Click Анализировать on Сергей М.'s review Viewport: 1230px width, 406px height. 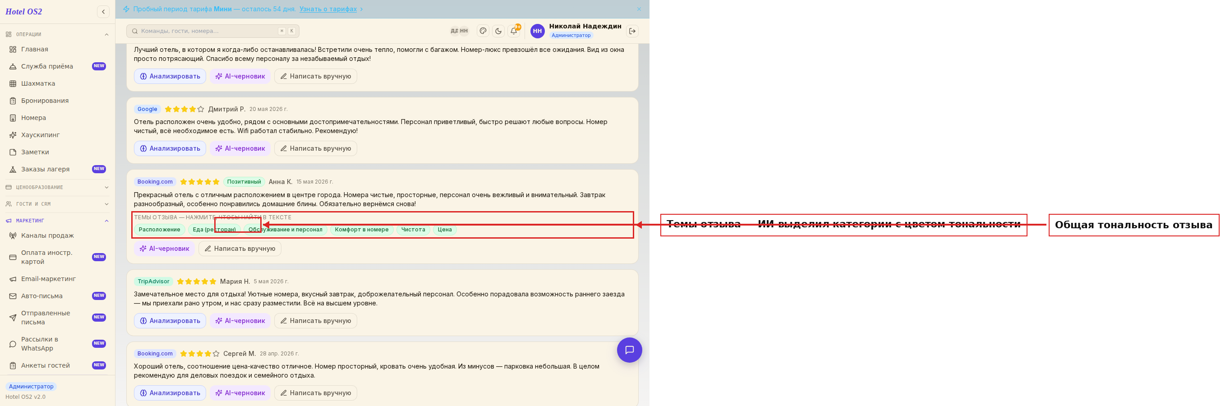coord(170,393)
